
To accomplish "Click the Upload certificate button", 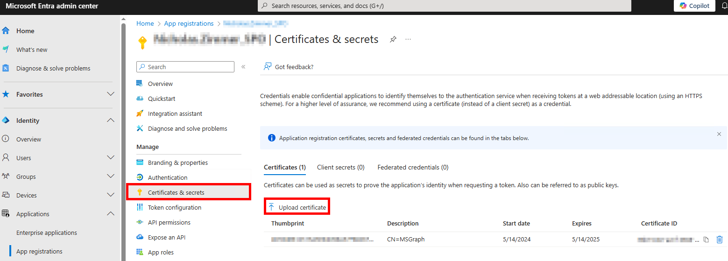I will [x=297, y=207].
